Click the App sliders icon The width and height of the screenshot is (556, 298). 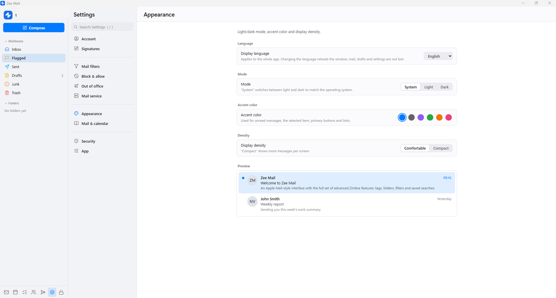coord(76,151)
